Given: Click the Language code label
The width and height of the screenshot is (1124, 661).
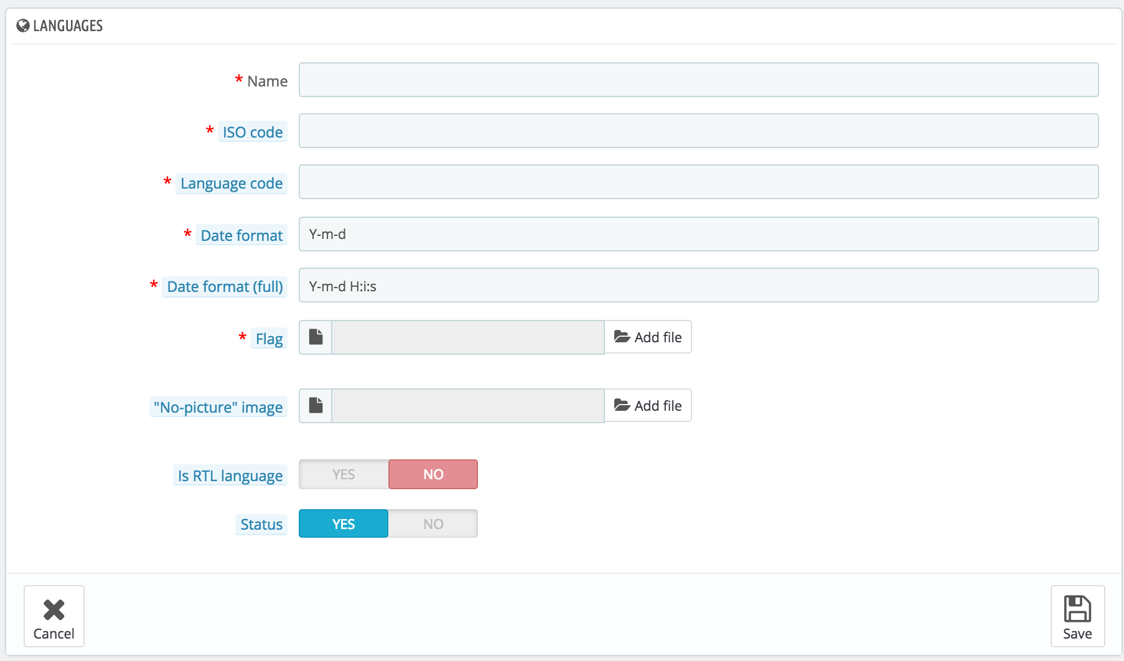Looking at the screenshot, I should pos(232,183).
